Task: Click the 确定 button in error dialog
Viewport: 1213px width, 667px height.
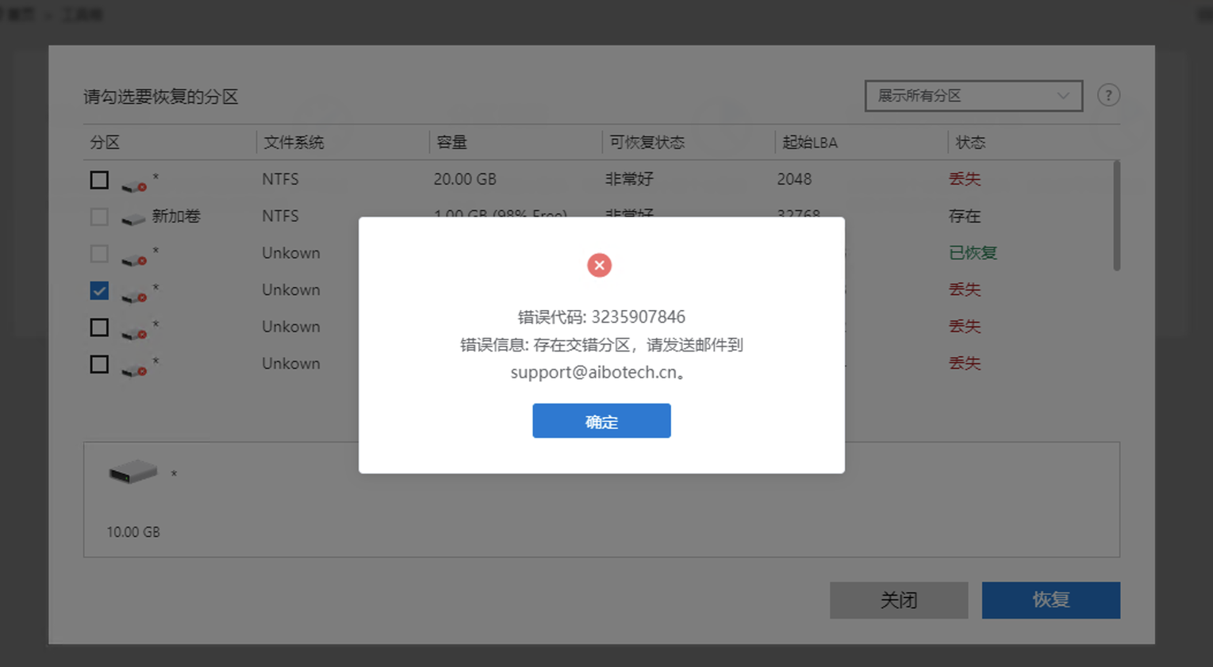Action: (x=601, y=420)
